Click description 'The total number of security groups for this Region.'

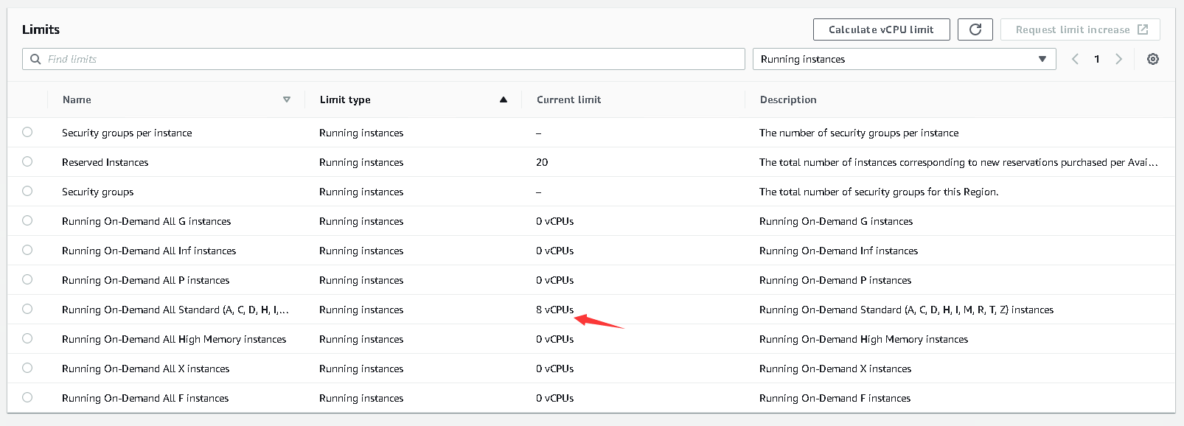tap(879, 192)
